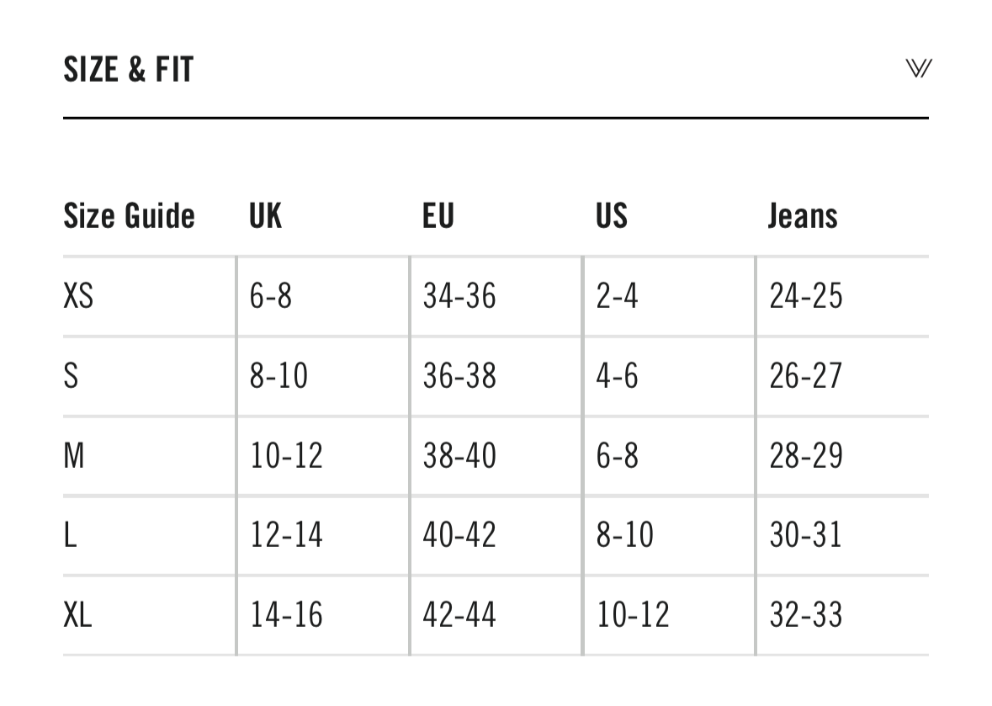Click the UK 14-16 cell

(287, 615)
